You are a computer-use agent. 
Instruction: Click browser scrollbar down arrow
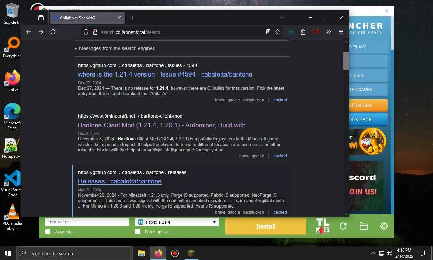click(346, 214)
